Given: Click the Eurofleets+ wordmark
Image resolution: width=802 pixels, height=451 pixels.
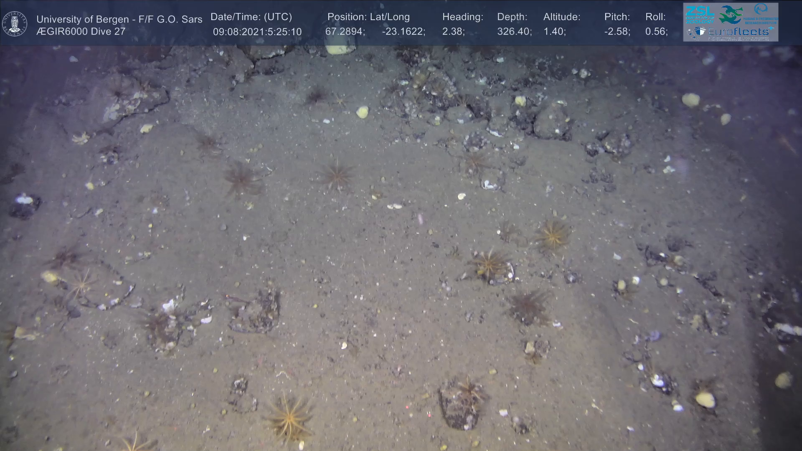Looking at the screenshot, I should [739, 32].
